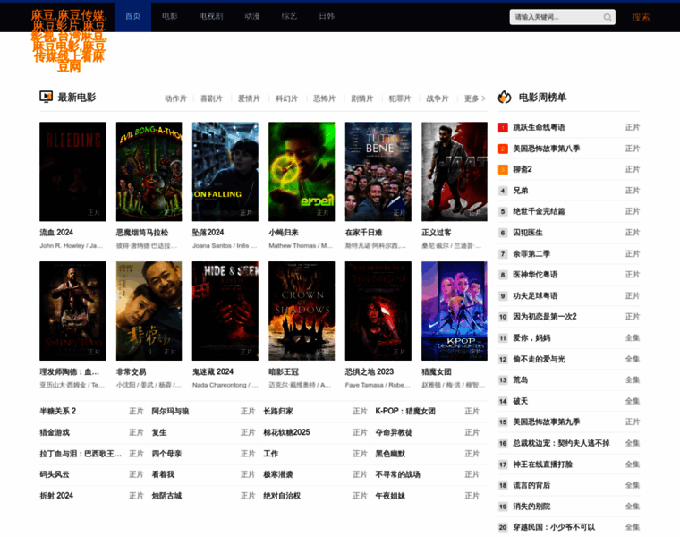680x537 pixels.
Task: Open 折射 2024 in the list
Action: (x=56, y=496)
